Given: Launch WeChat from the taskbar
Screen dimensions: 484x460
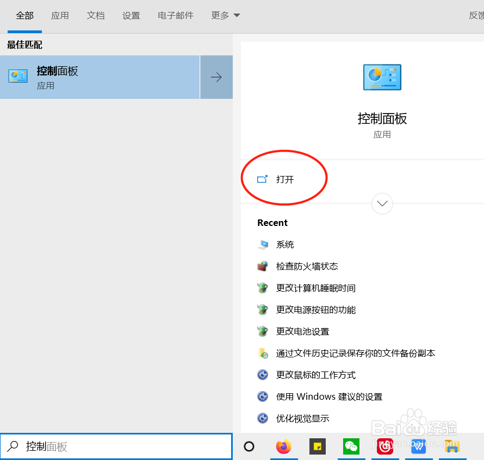Looking at the screenshot, I should tap(351, 446).
